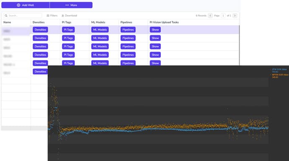
Task: Open the More options menu
Action: click(x=71, y=5)
